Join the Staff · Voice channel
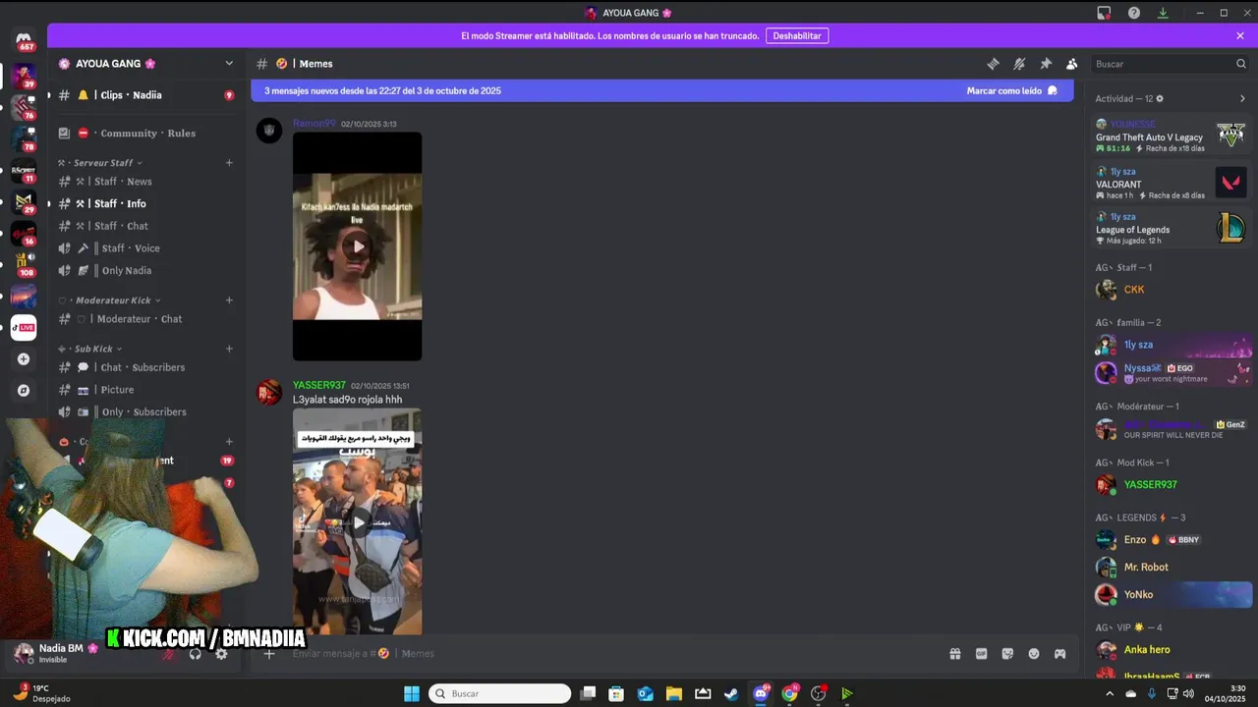Image resolution: width=1258 pixels, height=707 pixels. click(x=146, y=248)
